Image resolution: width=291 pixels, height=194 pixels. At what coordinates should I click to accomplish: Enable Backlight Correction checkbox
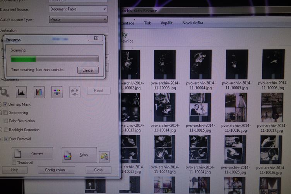click(6, 130)
